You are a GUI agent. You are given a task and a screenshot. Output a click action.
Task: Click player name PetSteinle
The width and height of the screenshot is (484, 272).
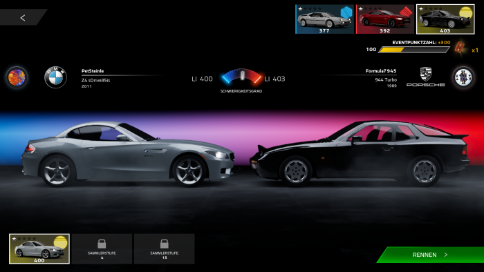(93, 71)
